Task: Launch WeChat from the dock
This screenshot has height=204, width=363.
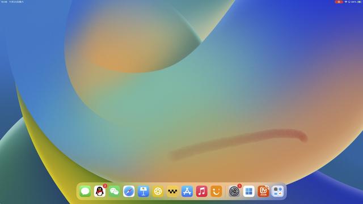Action: [x=115, y=192]
